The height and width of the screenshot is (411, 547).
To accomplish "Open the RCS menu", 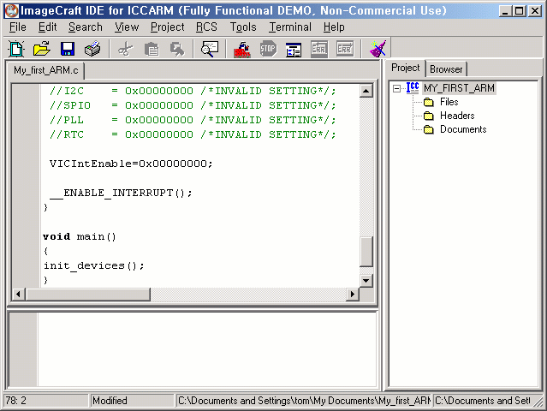I will tap(206, 27).
